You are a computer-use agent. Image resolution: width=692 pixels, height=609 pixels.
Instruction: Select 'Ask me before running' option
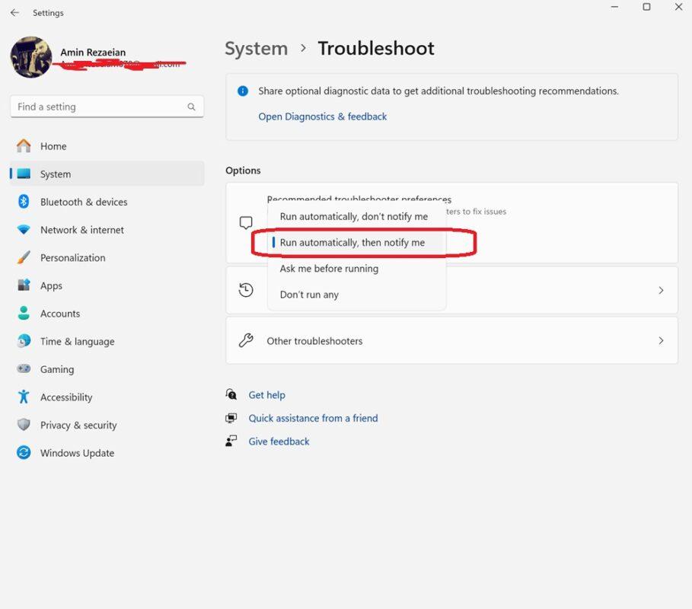[x=329, y=269]
